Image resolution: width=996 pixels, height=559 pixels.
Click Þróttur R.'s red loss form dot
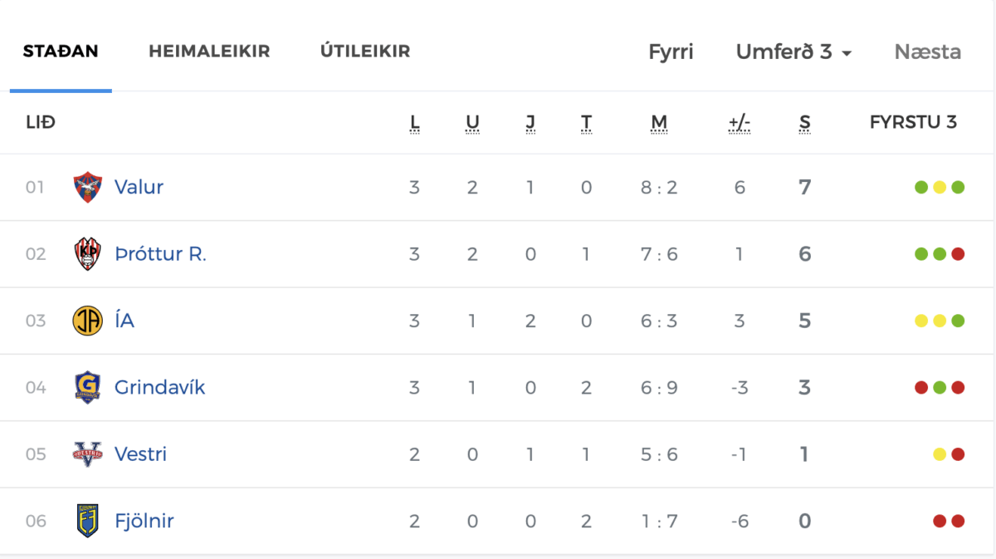[x=958, y=254]
